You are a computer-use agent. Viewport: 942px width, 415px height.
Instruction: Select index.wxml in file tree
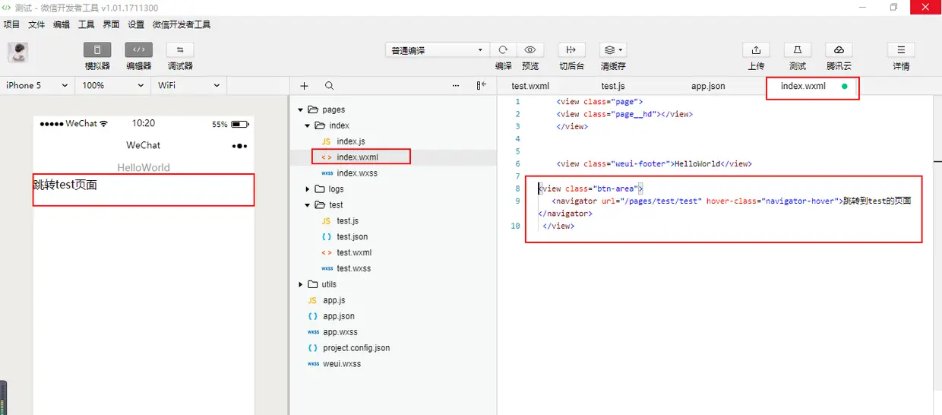[x=357, y=157]
